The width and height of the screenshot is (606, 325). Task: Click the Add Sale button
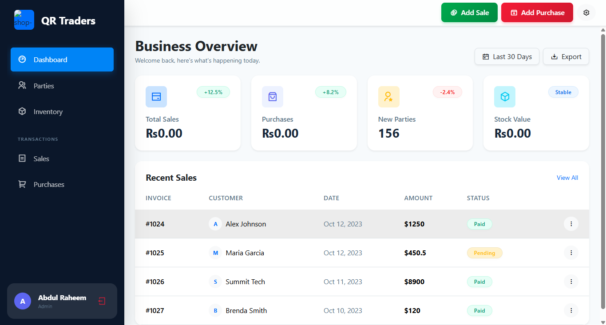pyautogui.click(x=469, y=12)
